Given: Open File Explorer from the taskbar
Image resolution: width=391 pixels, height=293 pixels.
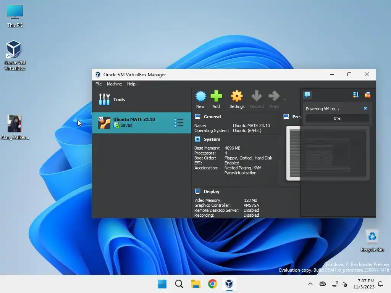Looking at the screenshot, I should (196, 284).
